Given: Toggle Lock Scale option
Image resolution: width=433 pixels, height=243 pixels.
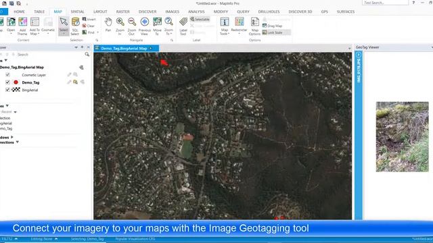Looking at the screenshot, I should [276, 32].
